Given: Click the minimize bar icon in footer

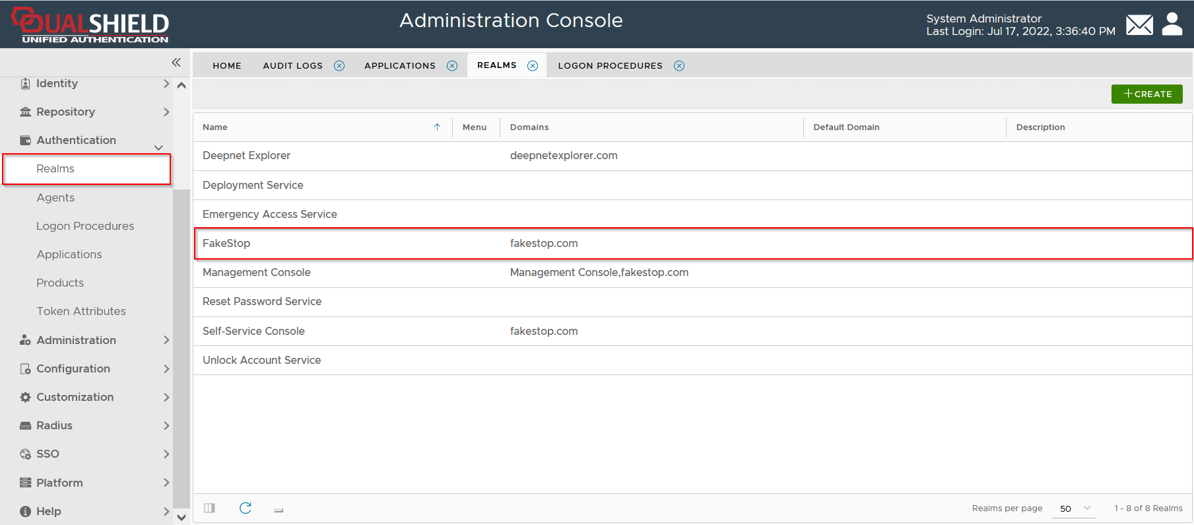Looking at the screenshot, I should click(x=279, y=510).
